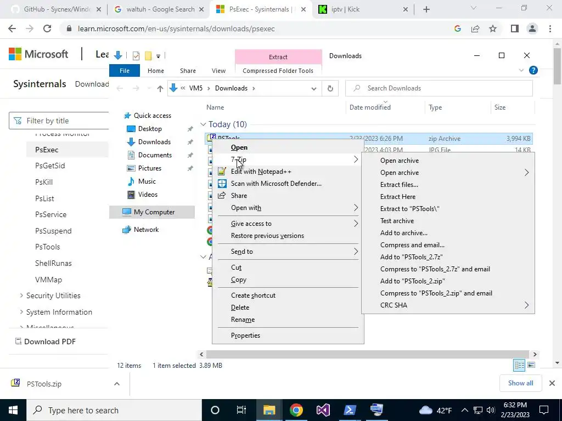Open the Chrome profile avatar
This screenshot has height=421, width=562.
(532, 29)
